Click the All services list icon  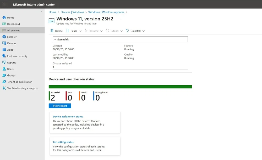click(4, 30)
